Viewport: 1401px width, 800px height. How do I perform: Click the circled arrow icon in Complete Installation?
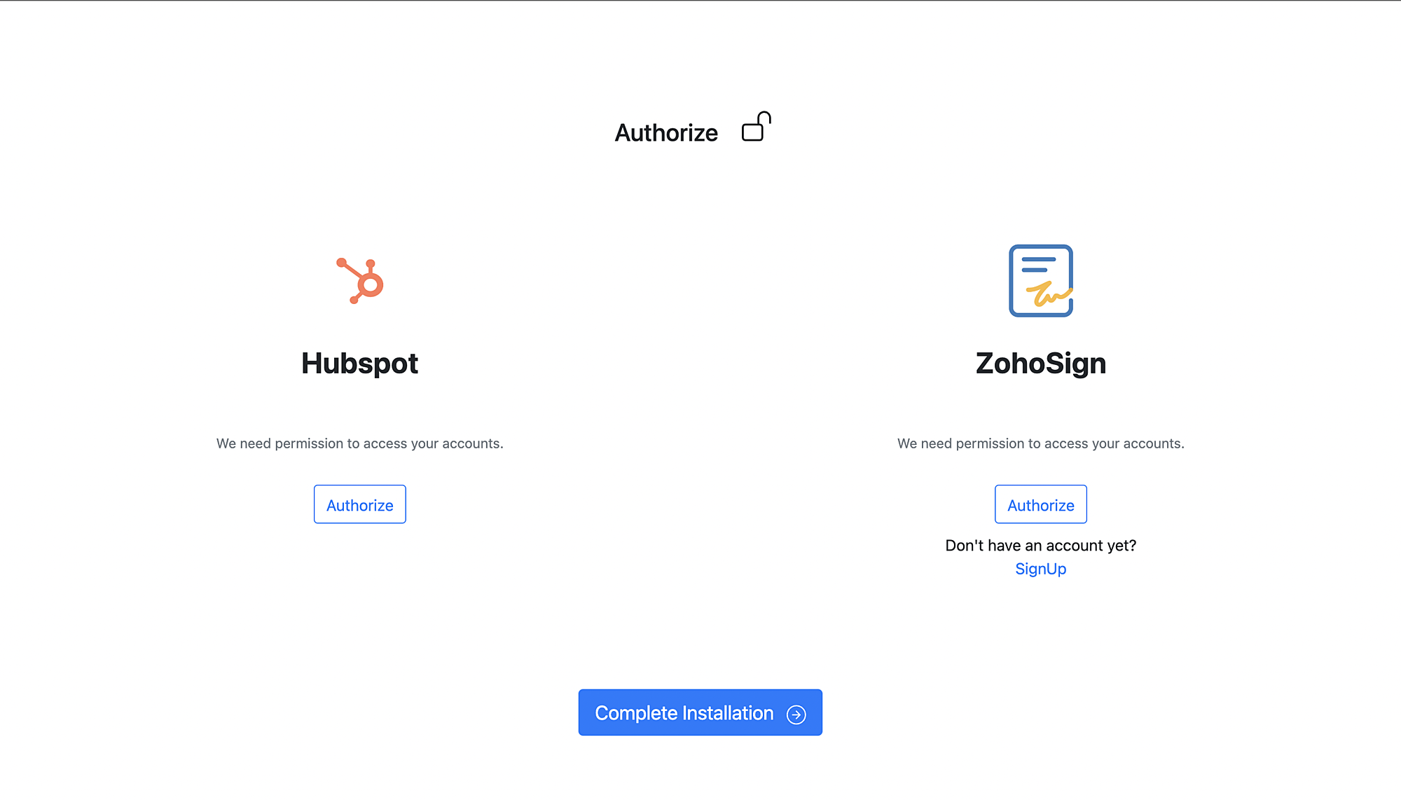796,714
